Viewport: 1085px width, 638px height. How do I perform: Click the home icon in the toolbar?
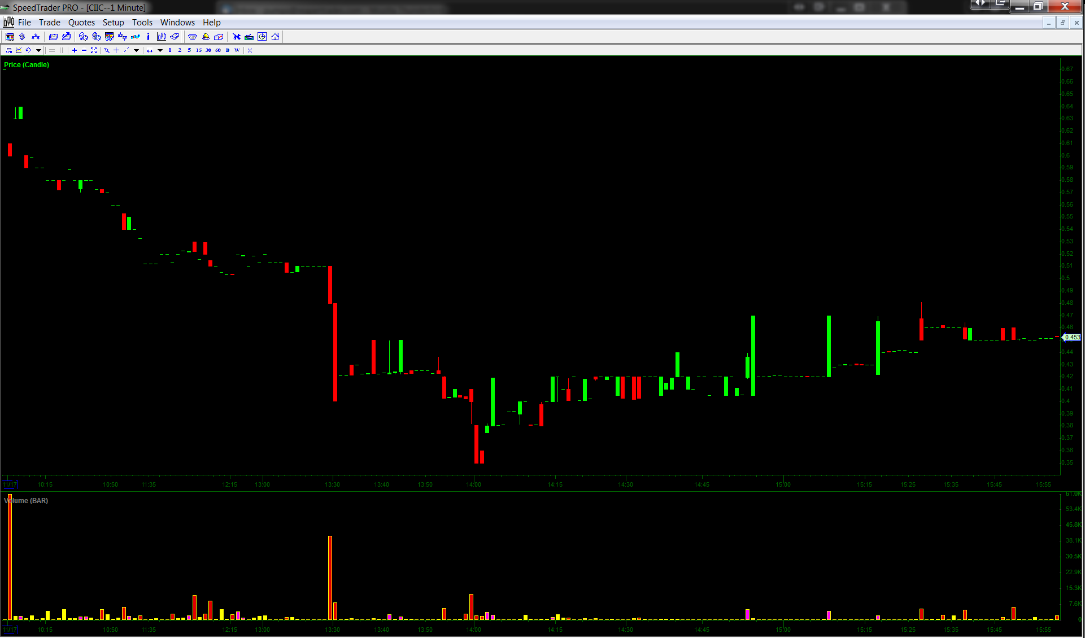275,37
